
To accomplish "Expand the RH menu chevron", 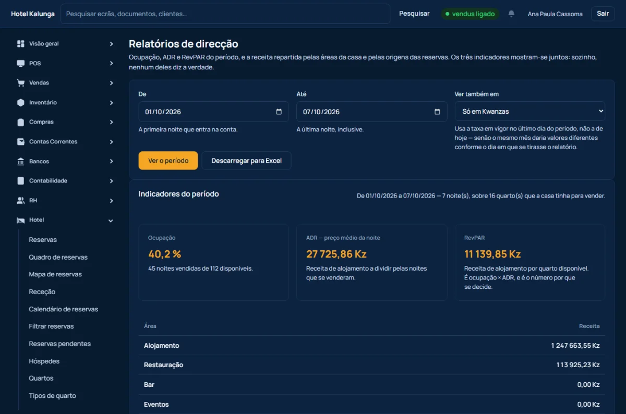I will 111,201.
